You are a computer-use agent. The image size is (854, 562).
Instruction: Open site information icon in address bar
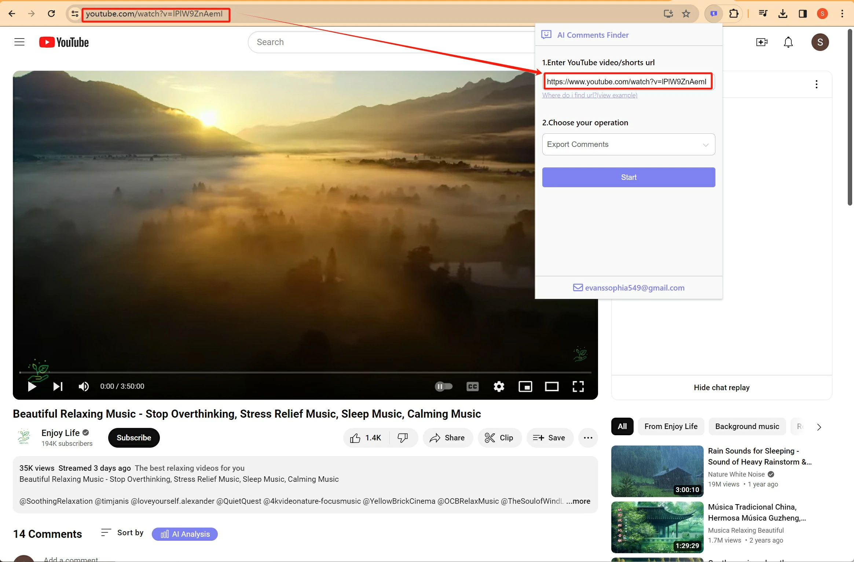pos(75,14)
